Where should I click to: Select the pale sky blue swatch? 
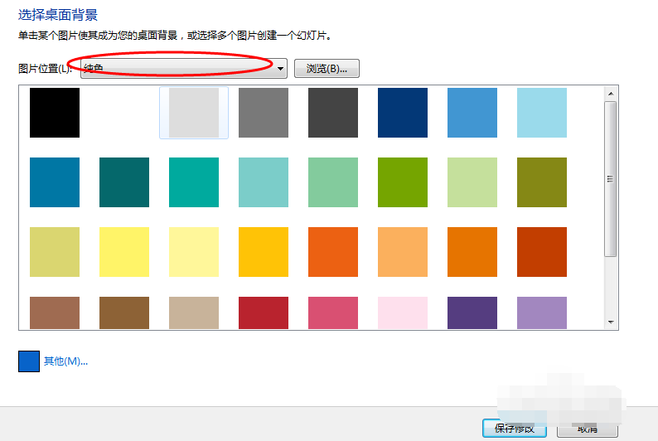[542, 113]
